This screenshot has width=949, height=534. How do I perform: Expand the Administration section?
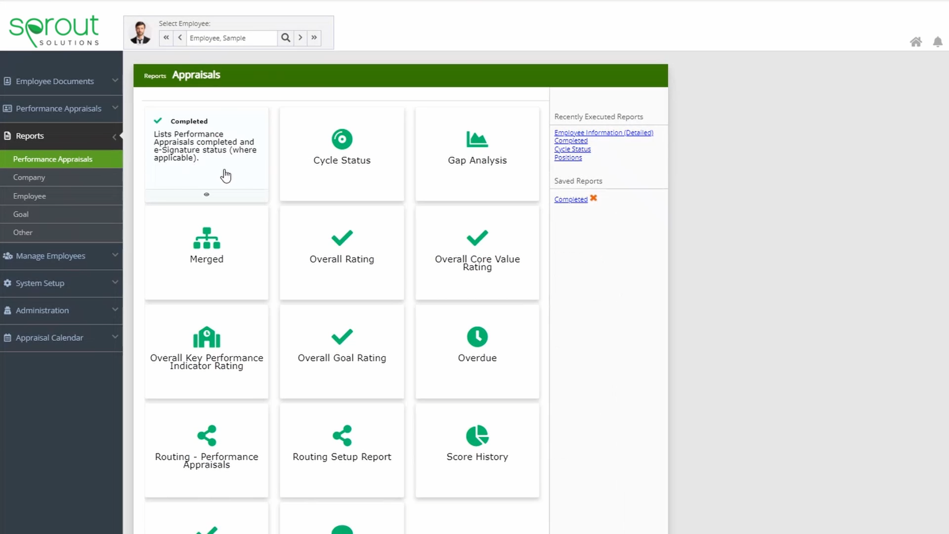pos(43,310)
